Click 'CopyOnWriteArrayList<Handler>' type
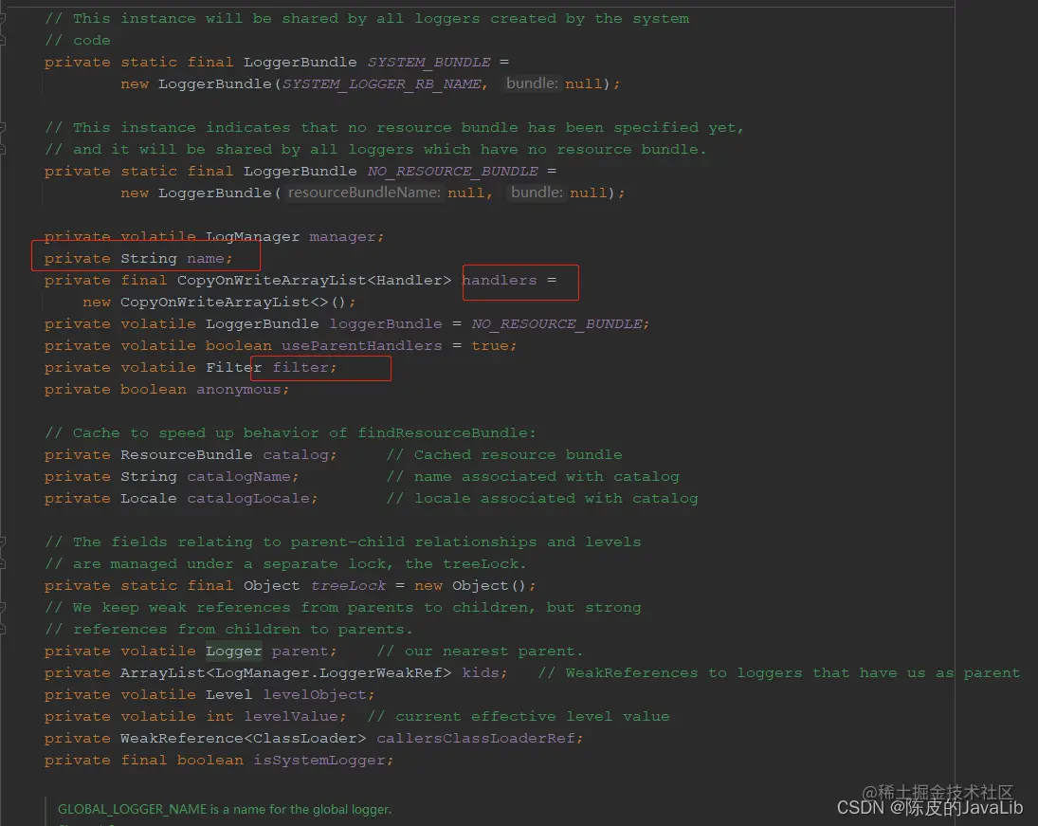 [314, 280]
